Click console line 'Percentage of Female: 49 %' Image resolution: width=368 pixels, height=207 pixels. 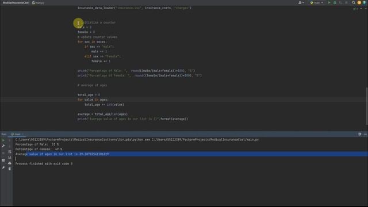pos(39,149)
